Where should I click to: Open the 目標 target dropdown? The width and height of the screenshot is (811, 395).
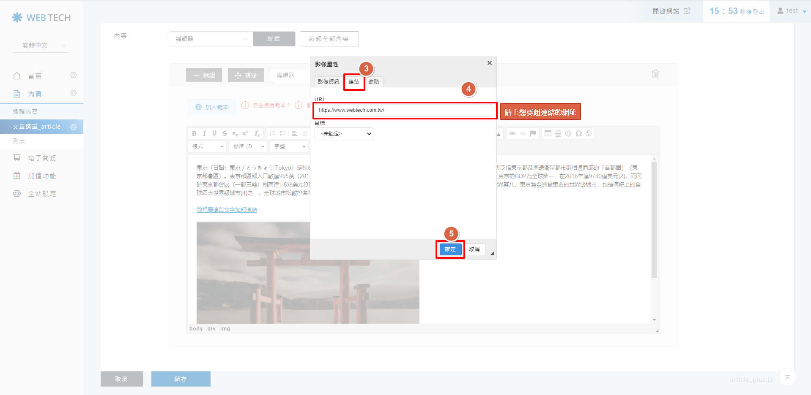pyautogui.click(x=344, y=134)
